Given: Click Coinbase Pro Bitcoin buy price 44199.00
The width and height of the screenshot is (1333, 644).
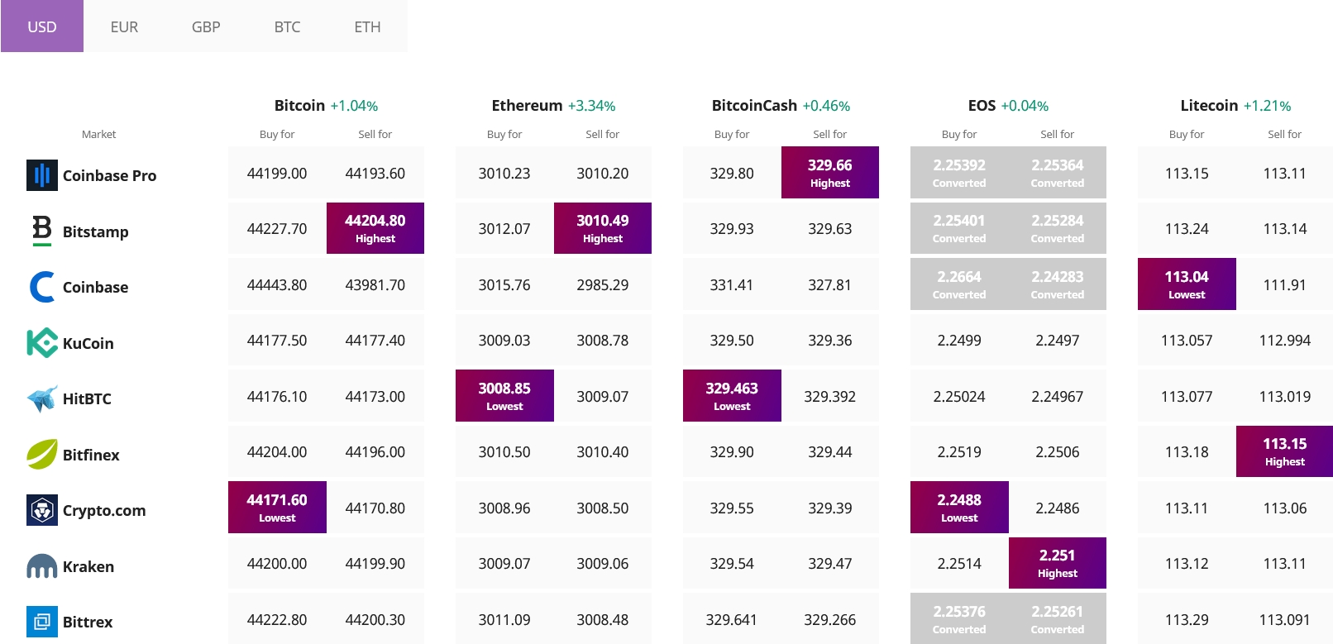Looking at the screenshot, I should (277, 174).
